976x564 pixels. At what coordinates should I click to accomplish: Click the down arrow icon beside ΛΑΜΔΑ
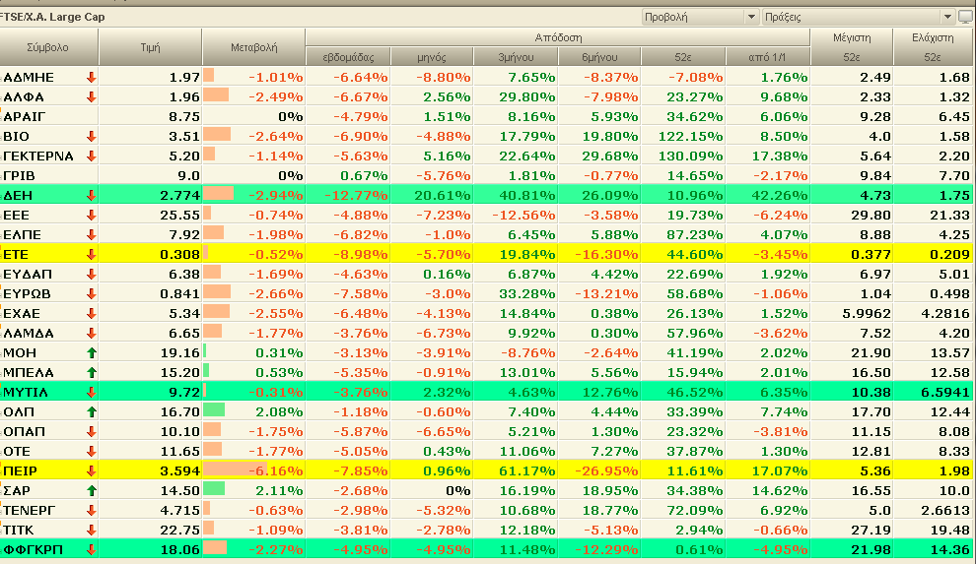point(92,333)
